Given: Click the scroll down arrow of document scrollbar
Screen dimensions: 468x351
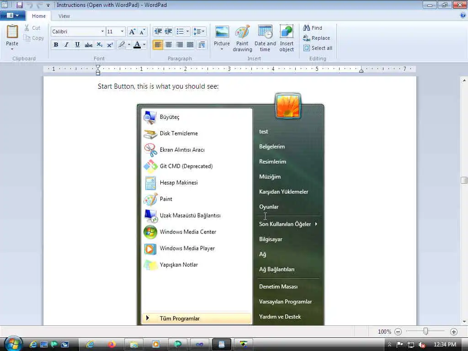Looking at the screenshot, I should click(464, 321).
